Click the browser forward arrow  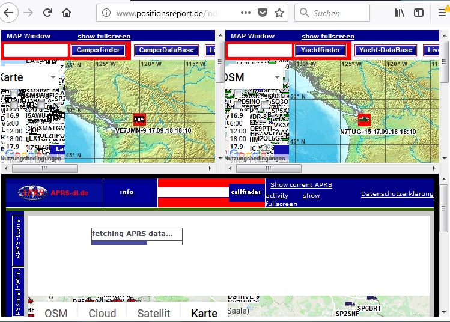tap(28, 13)
